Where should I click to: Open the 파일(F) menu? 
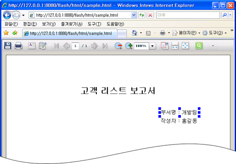11,24
